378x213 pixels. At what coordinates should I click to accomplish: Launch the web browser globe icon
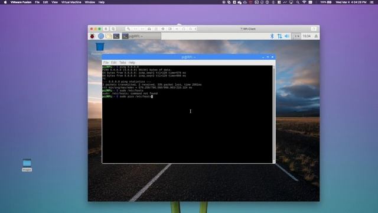coord(101,36)
